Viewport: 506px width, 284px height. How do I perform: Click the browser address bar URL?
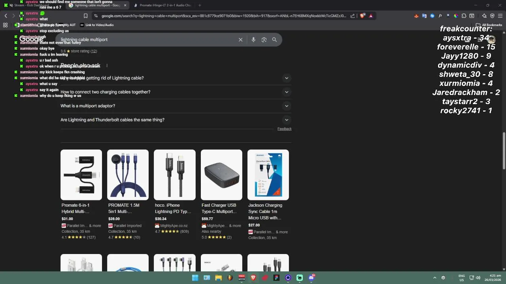click(x=224, y=16)
